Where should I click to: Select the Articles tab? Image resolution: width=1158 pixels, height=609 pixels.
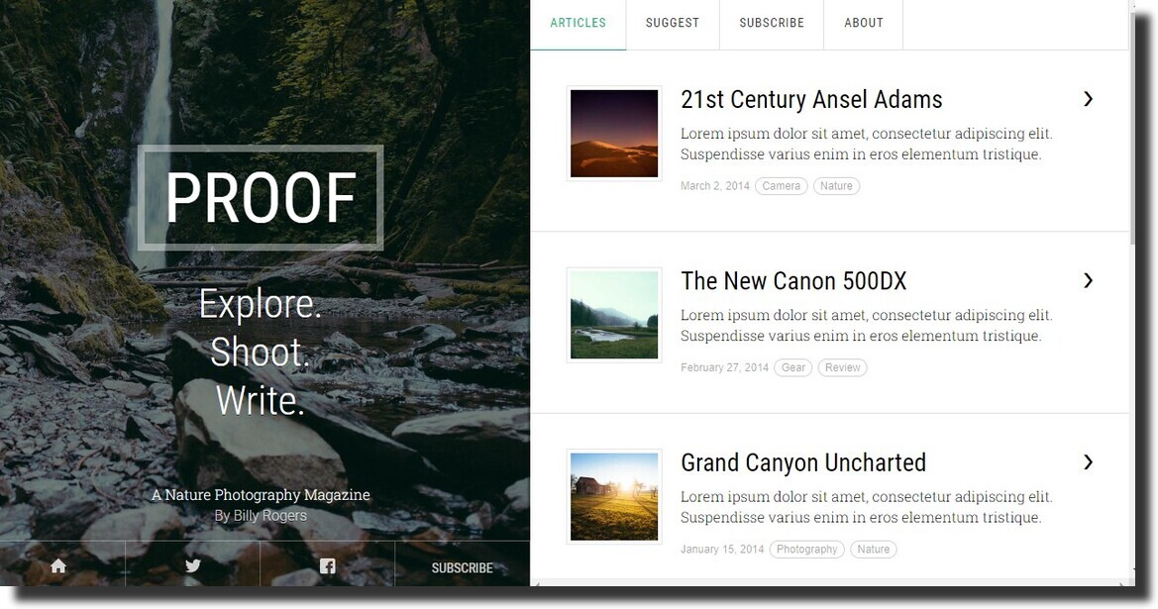pyautogui.click(x=579, y=23)
